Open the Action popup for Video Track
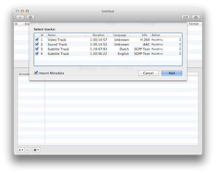216x174 pixels. [x=166, y=40]
